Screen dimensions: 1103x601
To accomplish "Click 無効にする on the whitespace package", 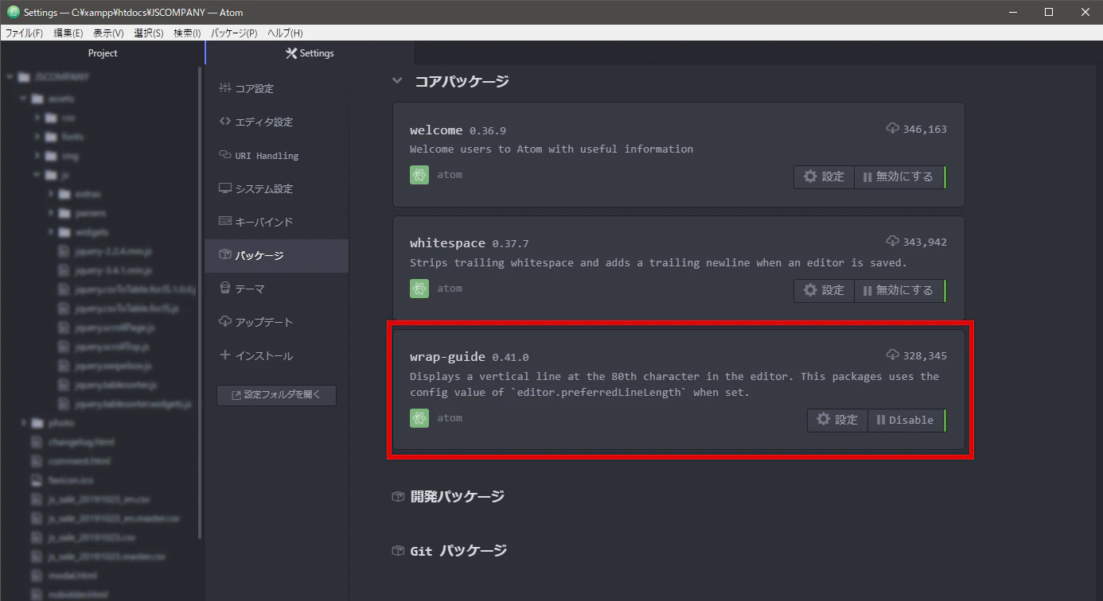I will pos(899,290).
